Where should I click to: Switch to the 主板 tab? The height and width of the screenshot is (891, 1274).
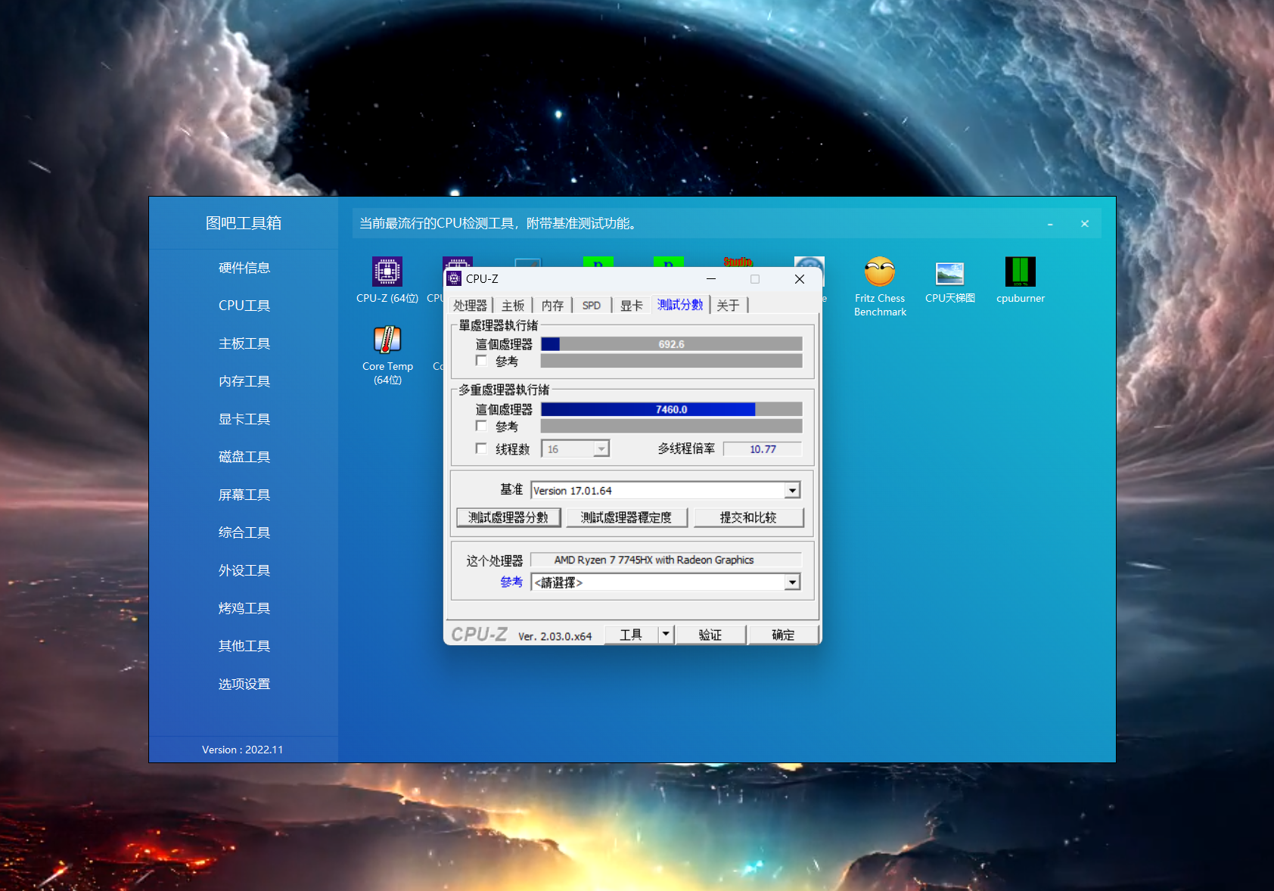[x=513, y=306]
